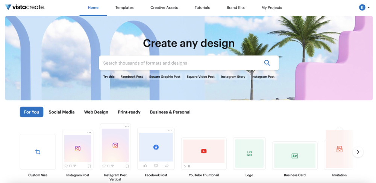Image resolution: width=376 pixels, height=183 pixels.
Task: Select the Custom Size crop icon
Action: point(38,152)
